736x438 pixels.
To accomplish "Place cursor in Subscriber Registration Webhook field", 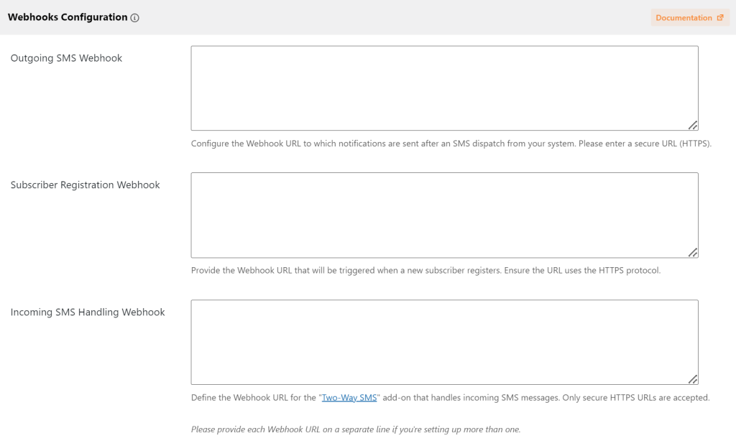I will pyautogui.click(x=444, y=213).
